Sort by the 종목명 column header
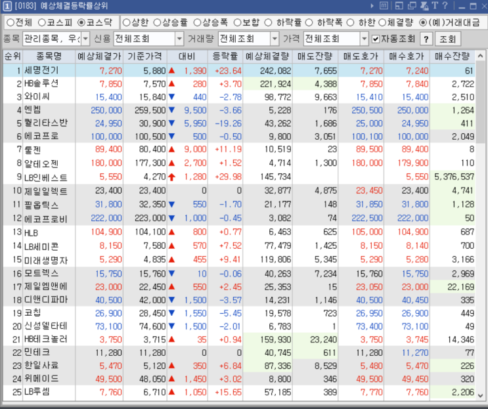Screen dimensions: 488x409 (x=49, y=56)
